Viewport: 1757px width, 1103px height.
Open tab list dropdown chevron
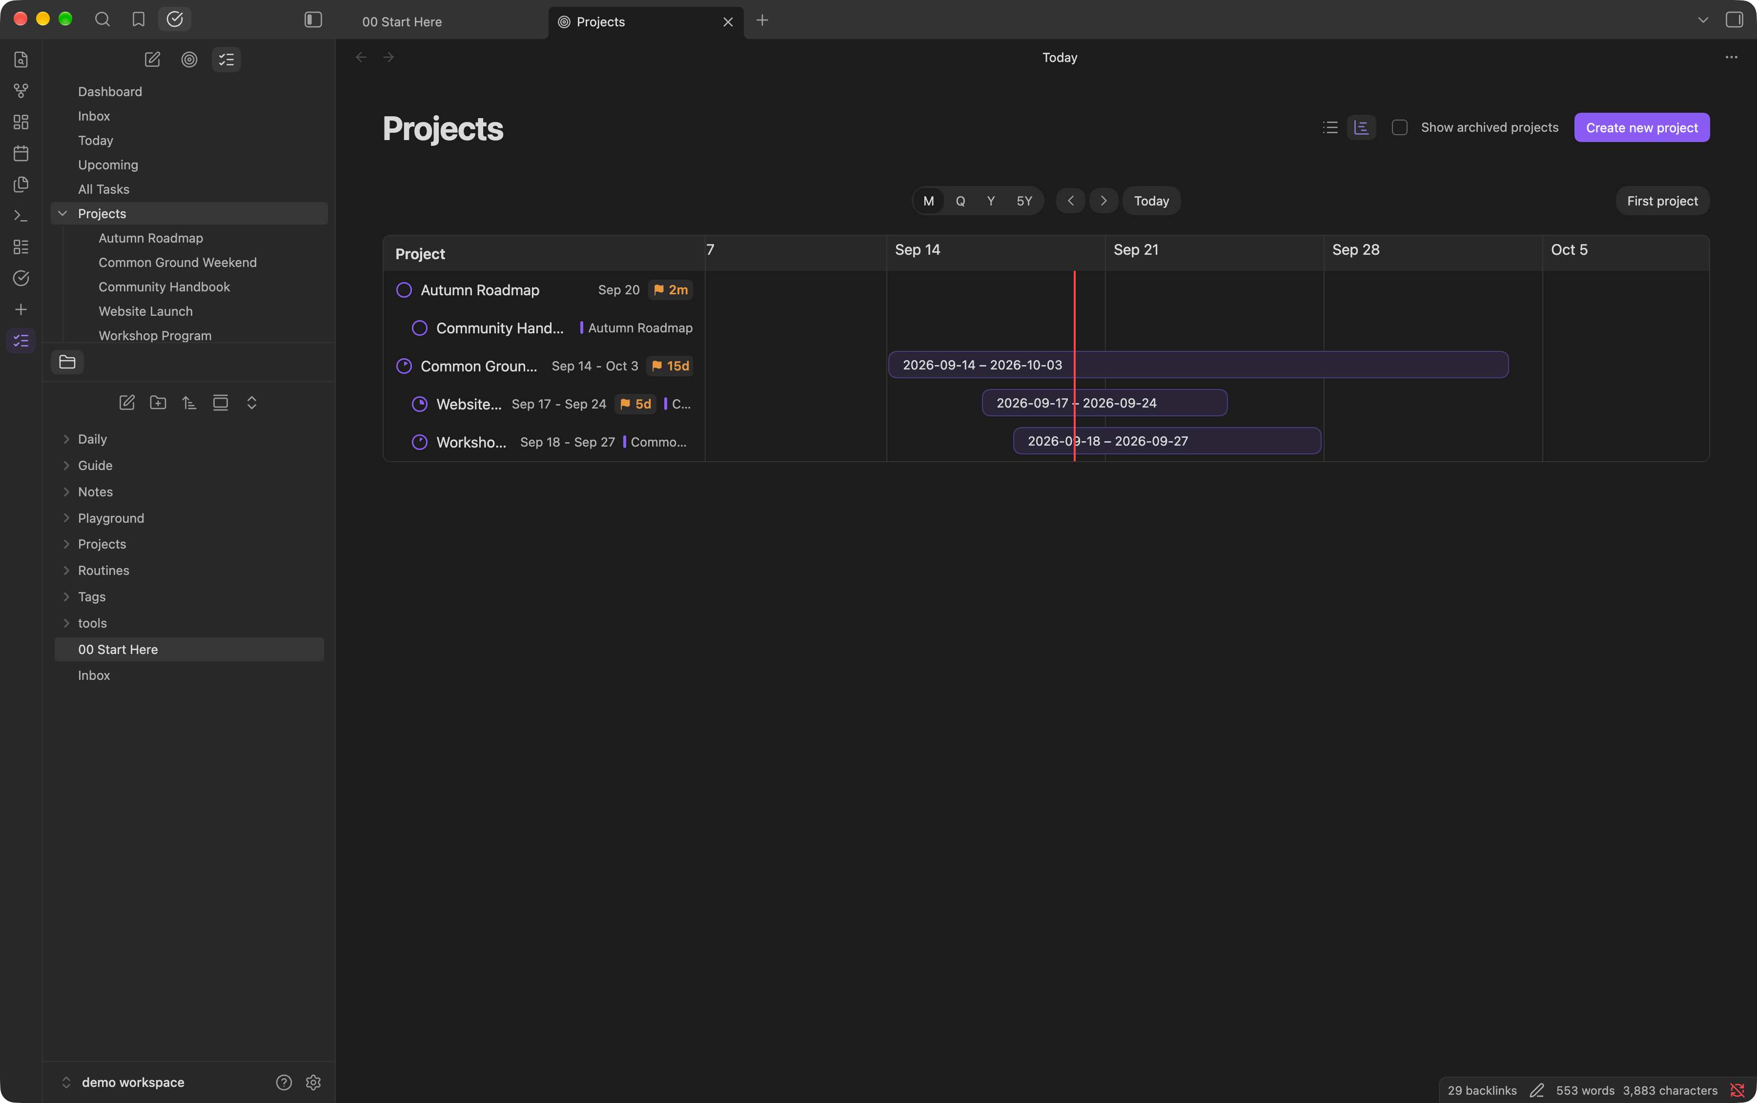[x=1703, y=20]
